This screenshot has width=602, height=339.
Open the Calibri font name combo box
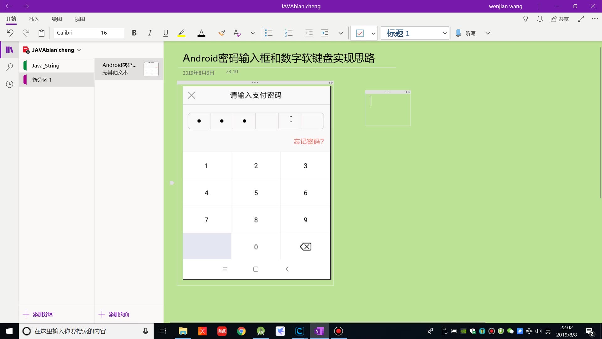point(75,33)
